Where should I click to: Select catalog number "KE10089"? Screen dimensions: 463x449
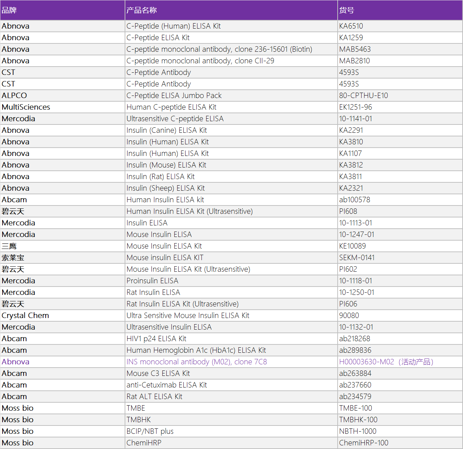click(x=353, y=246)
